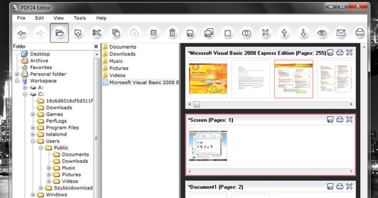Image resolution: width=378 pixels, height=198 pixels.
Task: Open the Help menu
Action: tap(101, 18)
